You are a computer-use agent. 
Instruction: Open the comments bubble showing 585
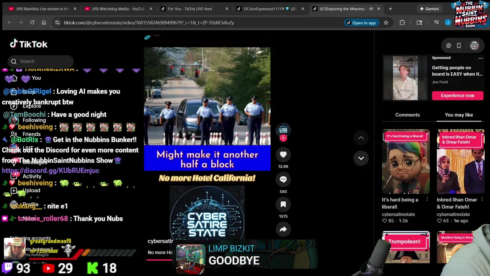[x=283, y=179]
